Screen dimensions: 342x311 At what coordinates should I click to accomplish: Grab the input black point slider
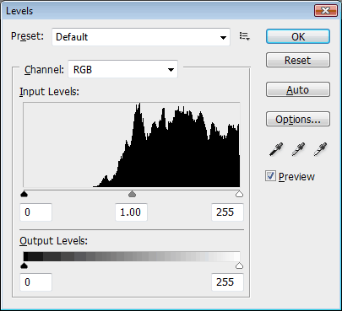tap(24, 194)
